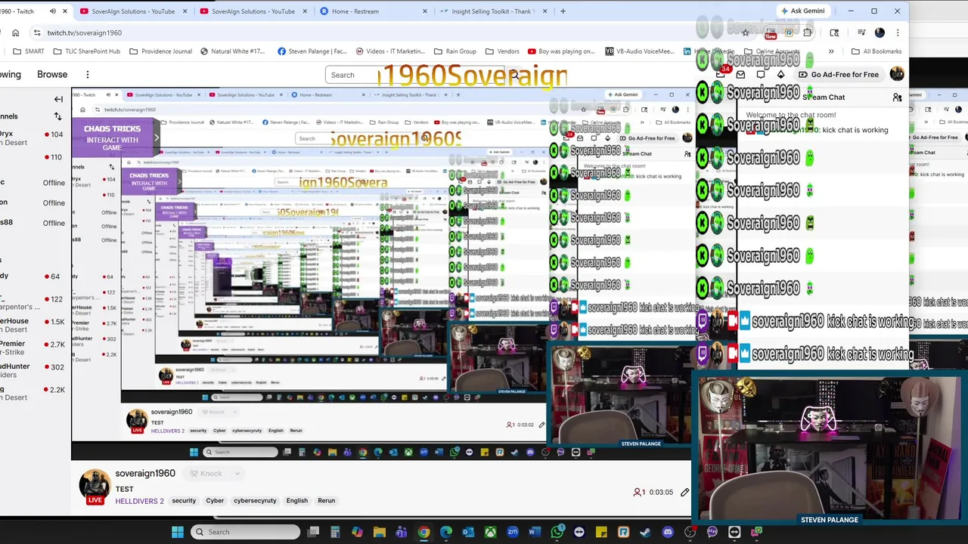968x544 pixels.
Task: Open Discord from the taskbar
Action: (x=668, y=532)
